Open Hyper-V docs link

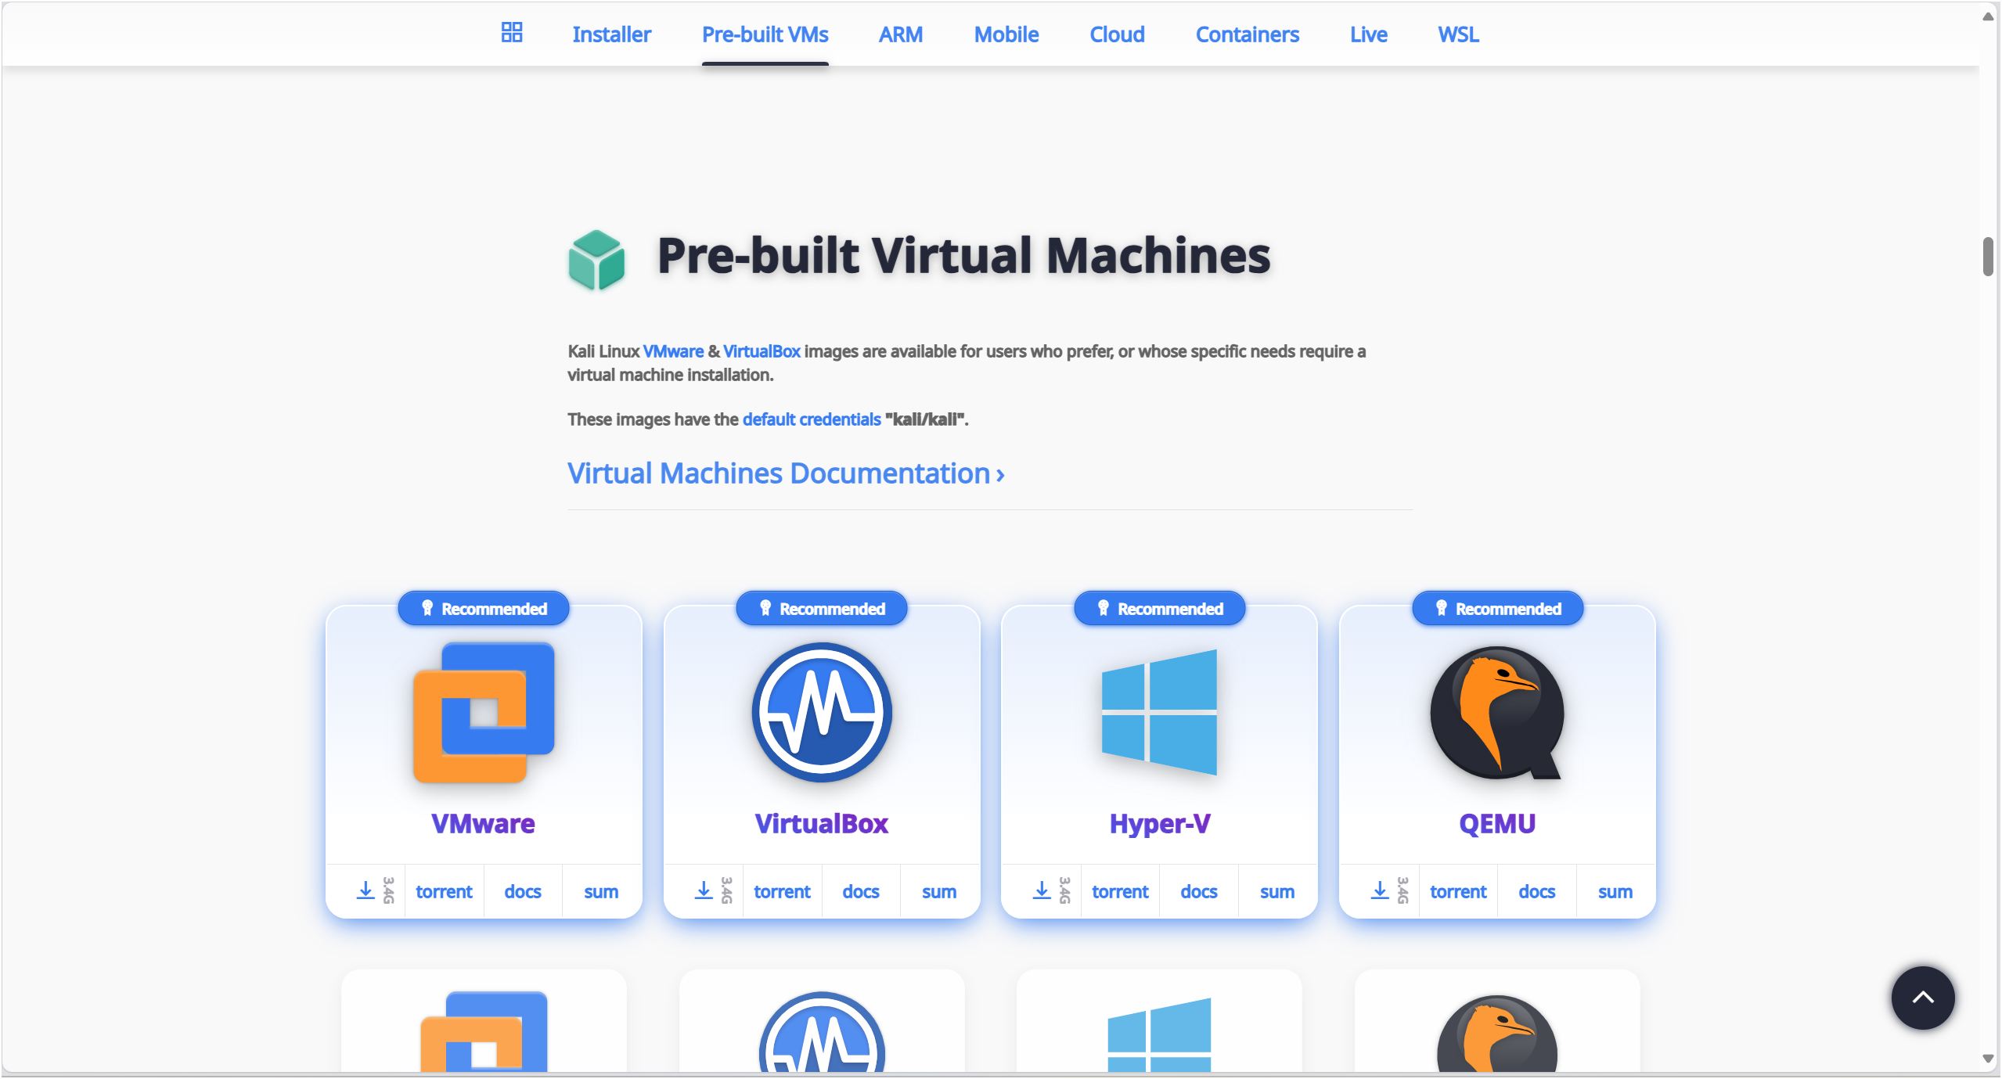click(1198, 891)
